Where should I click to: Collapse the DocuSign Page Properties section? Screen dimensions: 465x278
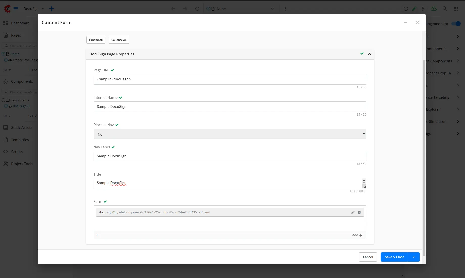(x=369, y=54)
